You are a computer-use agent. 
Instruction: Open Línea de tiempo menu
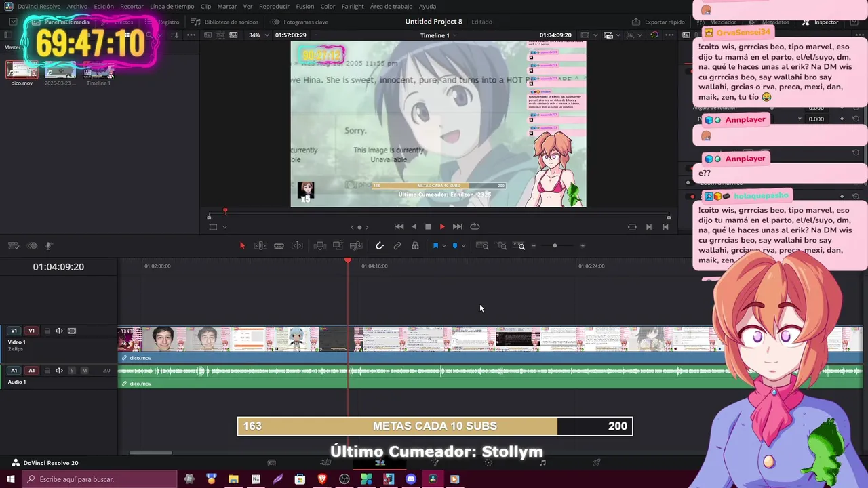172,6
